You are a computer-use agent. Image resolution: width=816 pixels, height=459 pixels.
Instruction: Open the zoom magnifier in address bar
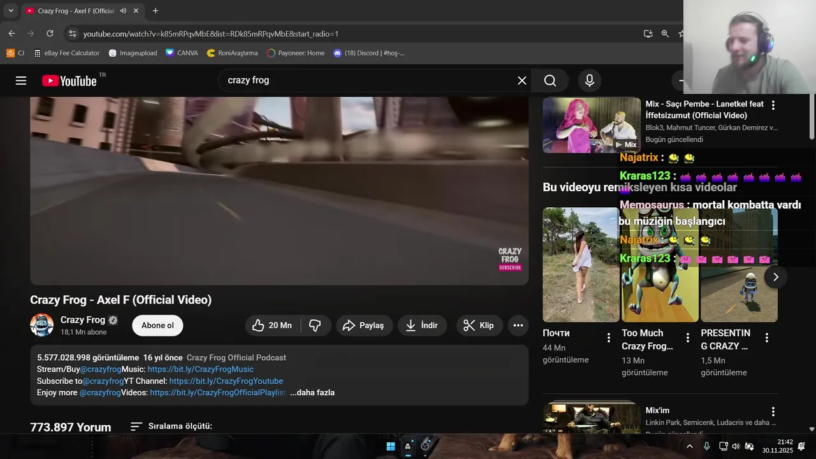[665, 33]
